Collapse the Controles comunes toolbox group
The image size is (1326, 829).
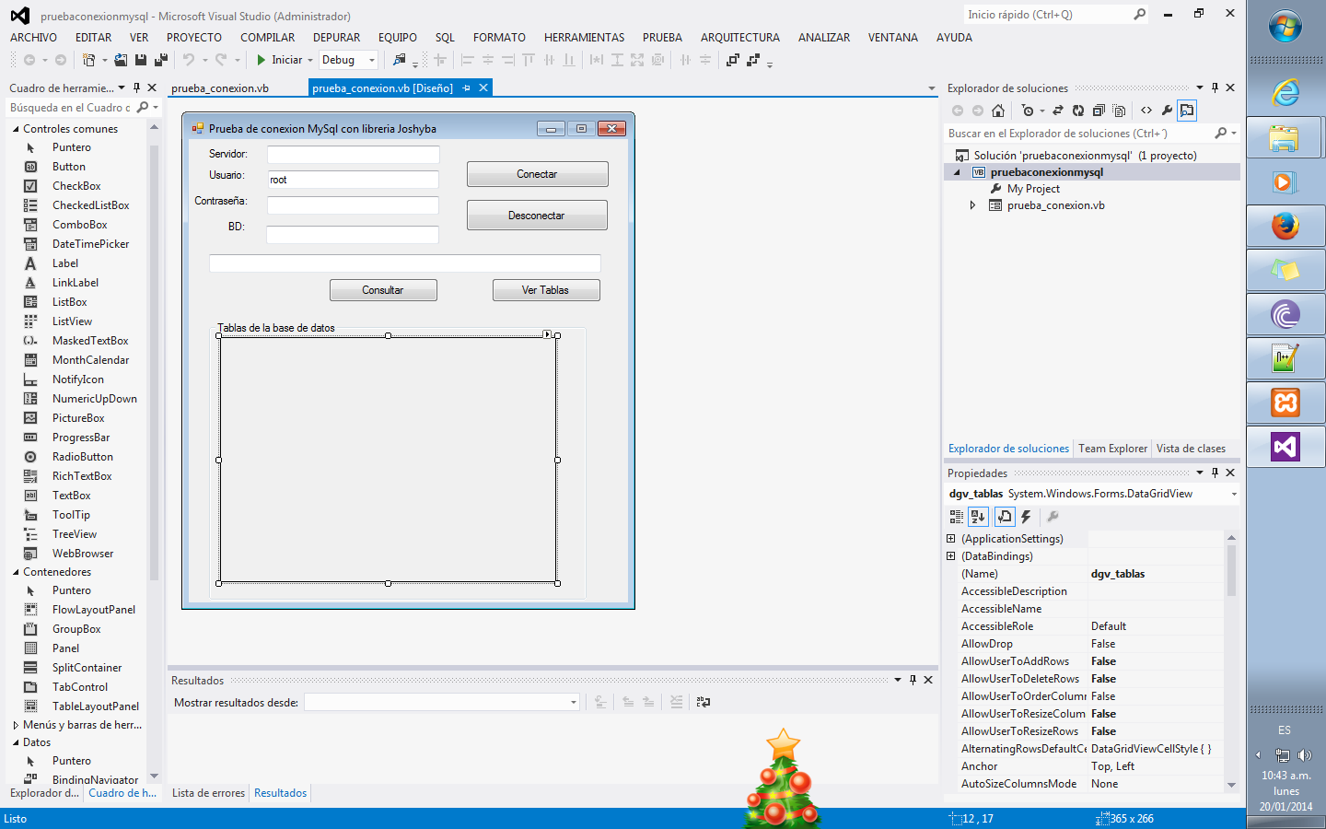coord(16,129)
